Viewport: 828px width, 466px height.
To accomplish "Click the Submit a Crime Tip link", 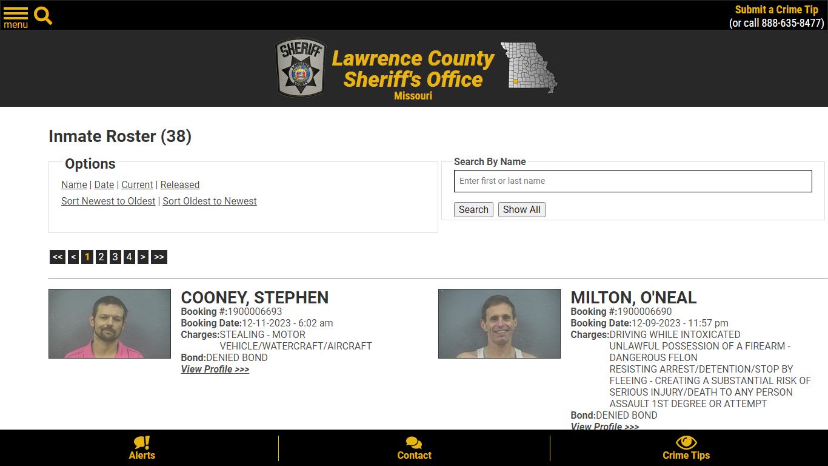I will click(x=776, y=10).
